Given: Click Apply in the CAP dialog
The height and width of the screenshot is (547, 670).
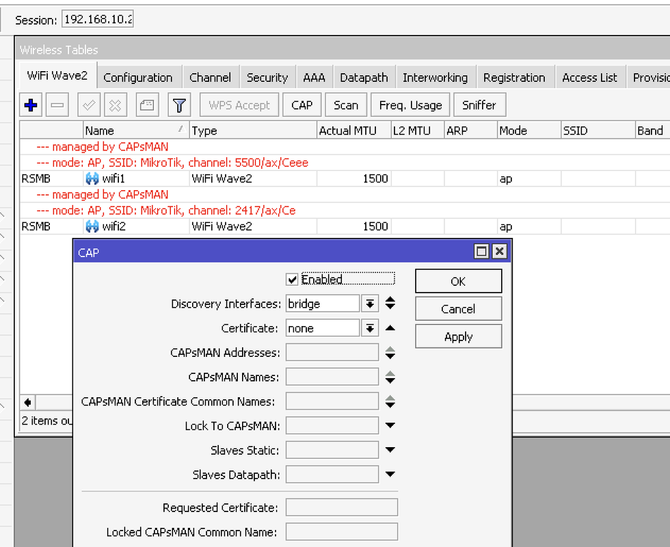Looking at the screenshot, I should [x=459, y=336].
